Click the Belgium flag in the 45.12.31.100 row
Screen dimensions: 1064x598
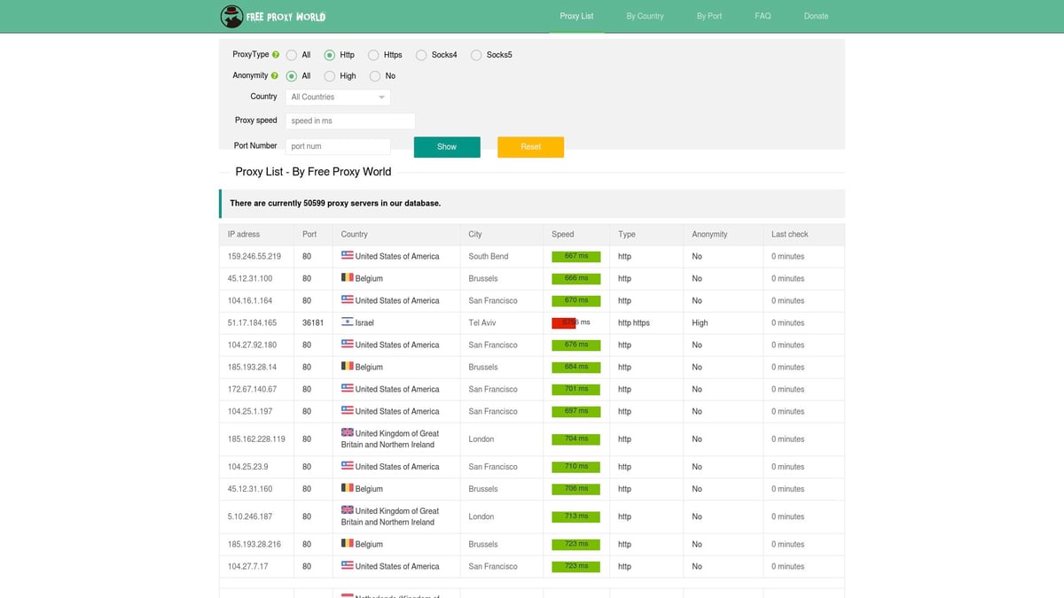point(348,278)
